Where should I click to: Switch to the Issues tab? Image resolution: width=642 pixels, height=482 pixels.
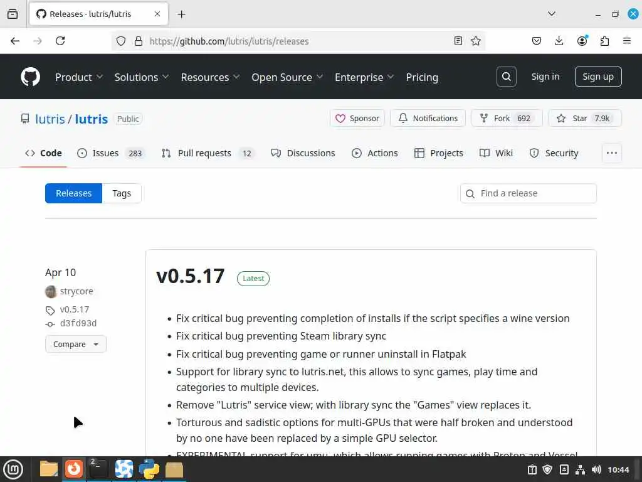pyautogui.click(x=110, y=153)
